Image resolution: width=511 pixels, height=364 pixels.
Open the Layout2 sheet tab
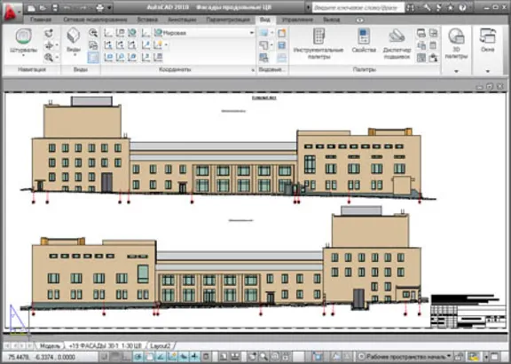click(160, 345)
